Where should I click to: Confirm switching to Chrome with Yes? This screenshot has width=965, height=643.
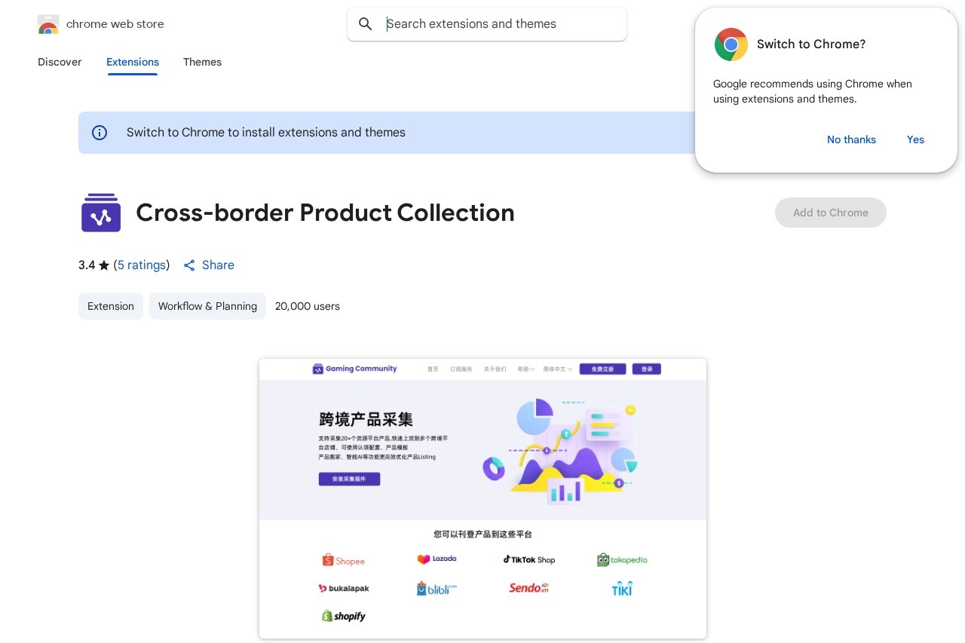click(915, 139)
